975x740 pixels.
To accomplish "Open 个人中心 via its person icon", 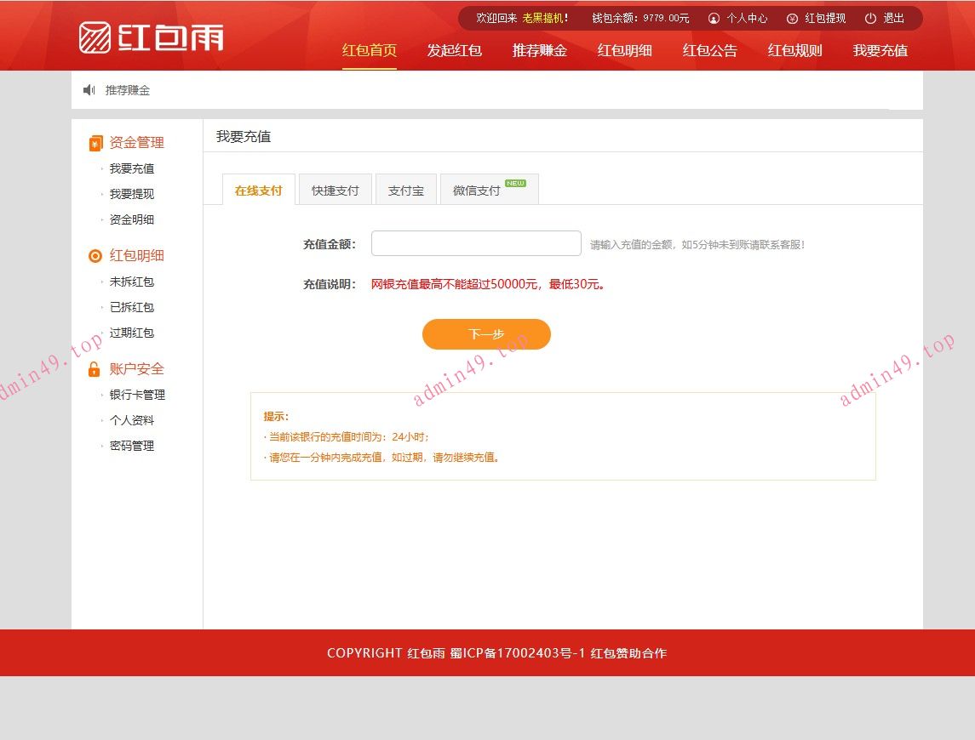I will pos(713,18).
